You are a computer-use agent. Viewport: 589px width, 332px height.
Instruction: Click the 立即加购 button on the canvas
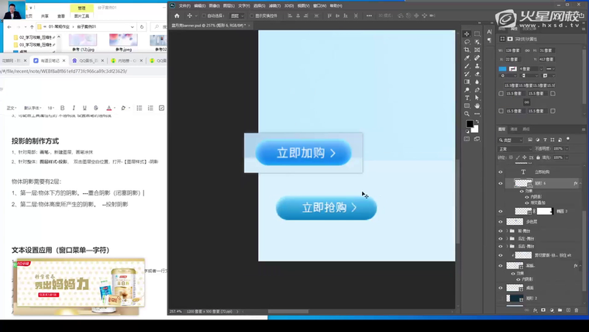pos(303,153)
